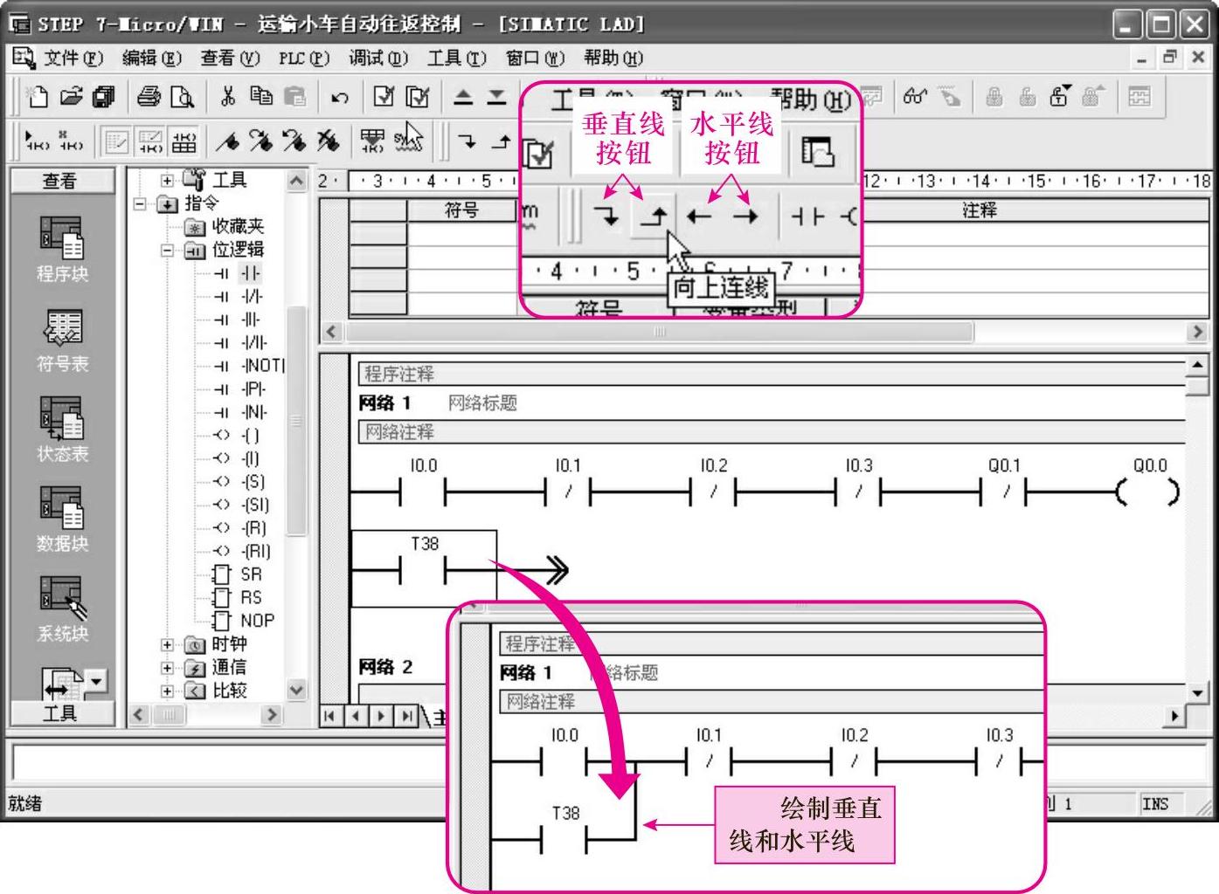Open the PLC menu

(x=303, y=58)
